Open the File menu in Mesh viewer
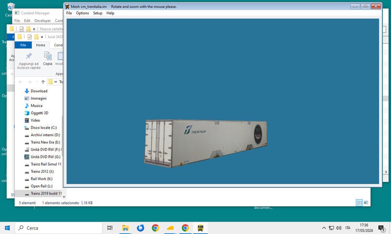 click(x=69, y=13)
